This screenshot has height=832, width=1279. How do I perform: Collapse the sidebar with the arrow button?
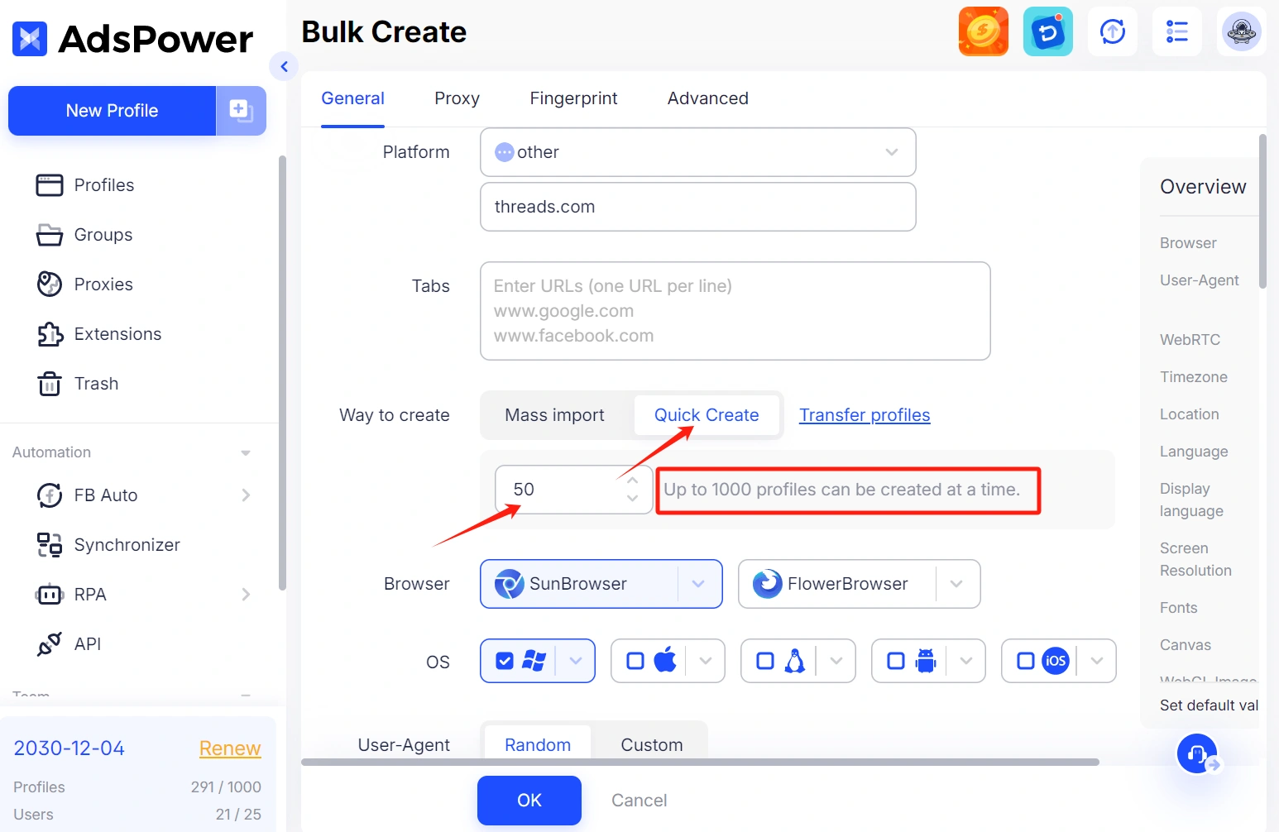click(284, 66)
